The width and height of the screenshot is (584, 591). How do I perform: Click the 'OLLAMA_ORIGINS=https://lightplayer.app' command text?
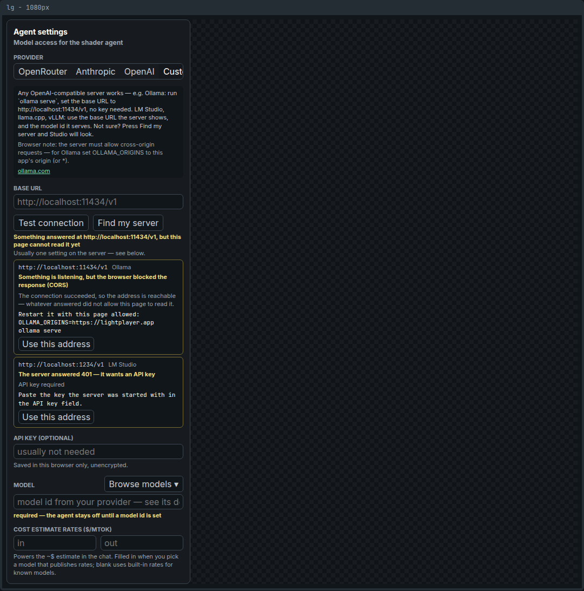click(x=86, y=323)
